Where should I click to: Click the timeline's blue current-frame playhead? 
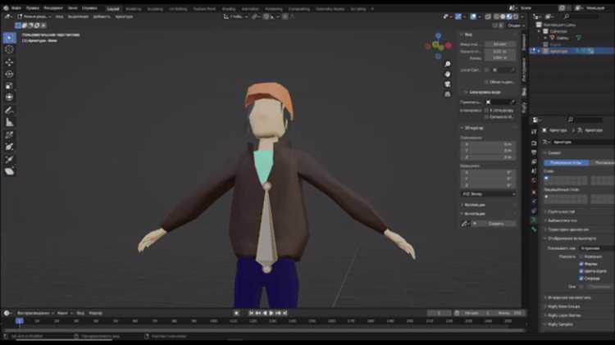(19, 321)
